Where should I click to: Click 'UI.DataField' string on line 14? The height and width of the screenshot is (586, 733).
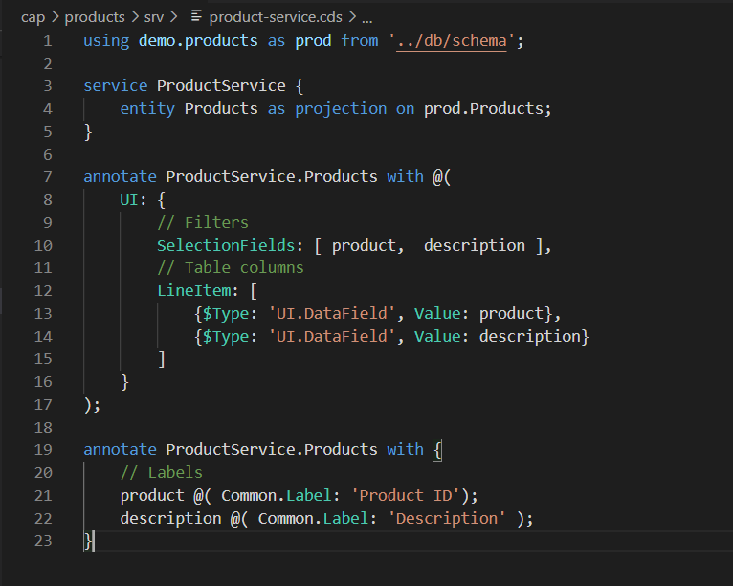pyautogui.click(x=331, y=337)
